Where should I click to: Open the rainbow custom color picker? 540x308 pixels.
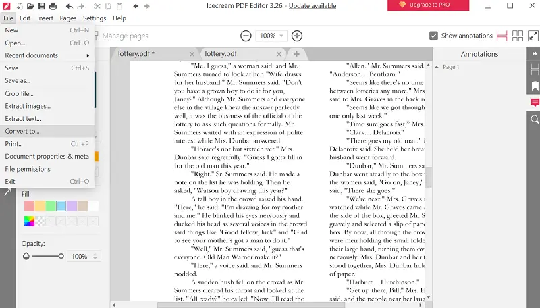(x=29, y=221)
